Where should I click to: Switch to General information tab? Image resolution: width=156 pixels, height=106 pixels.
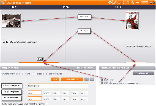click(x=11, y=74)
